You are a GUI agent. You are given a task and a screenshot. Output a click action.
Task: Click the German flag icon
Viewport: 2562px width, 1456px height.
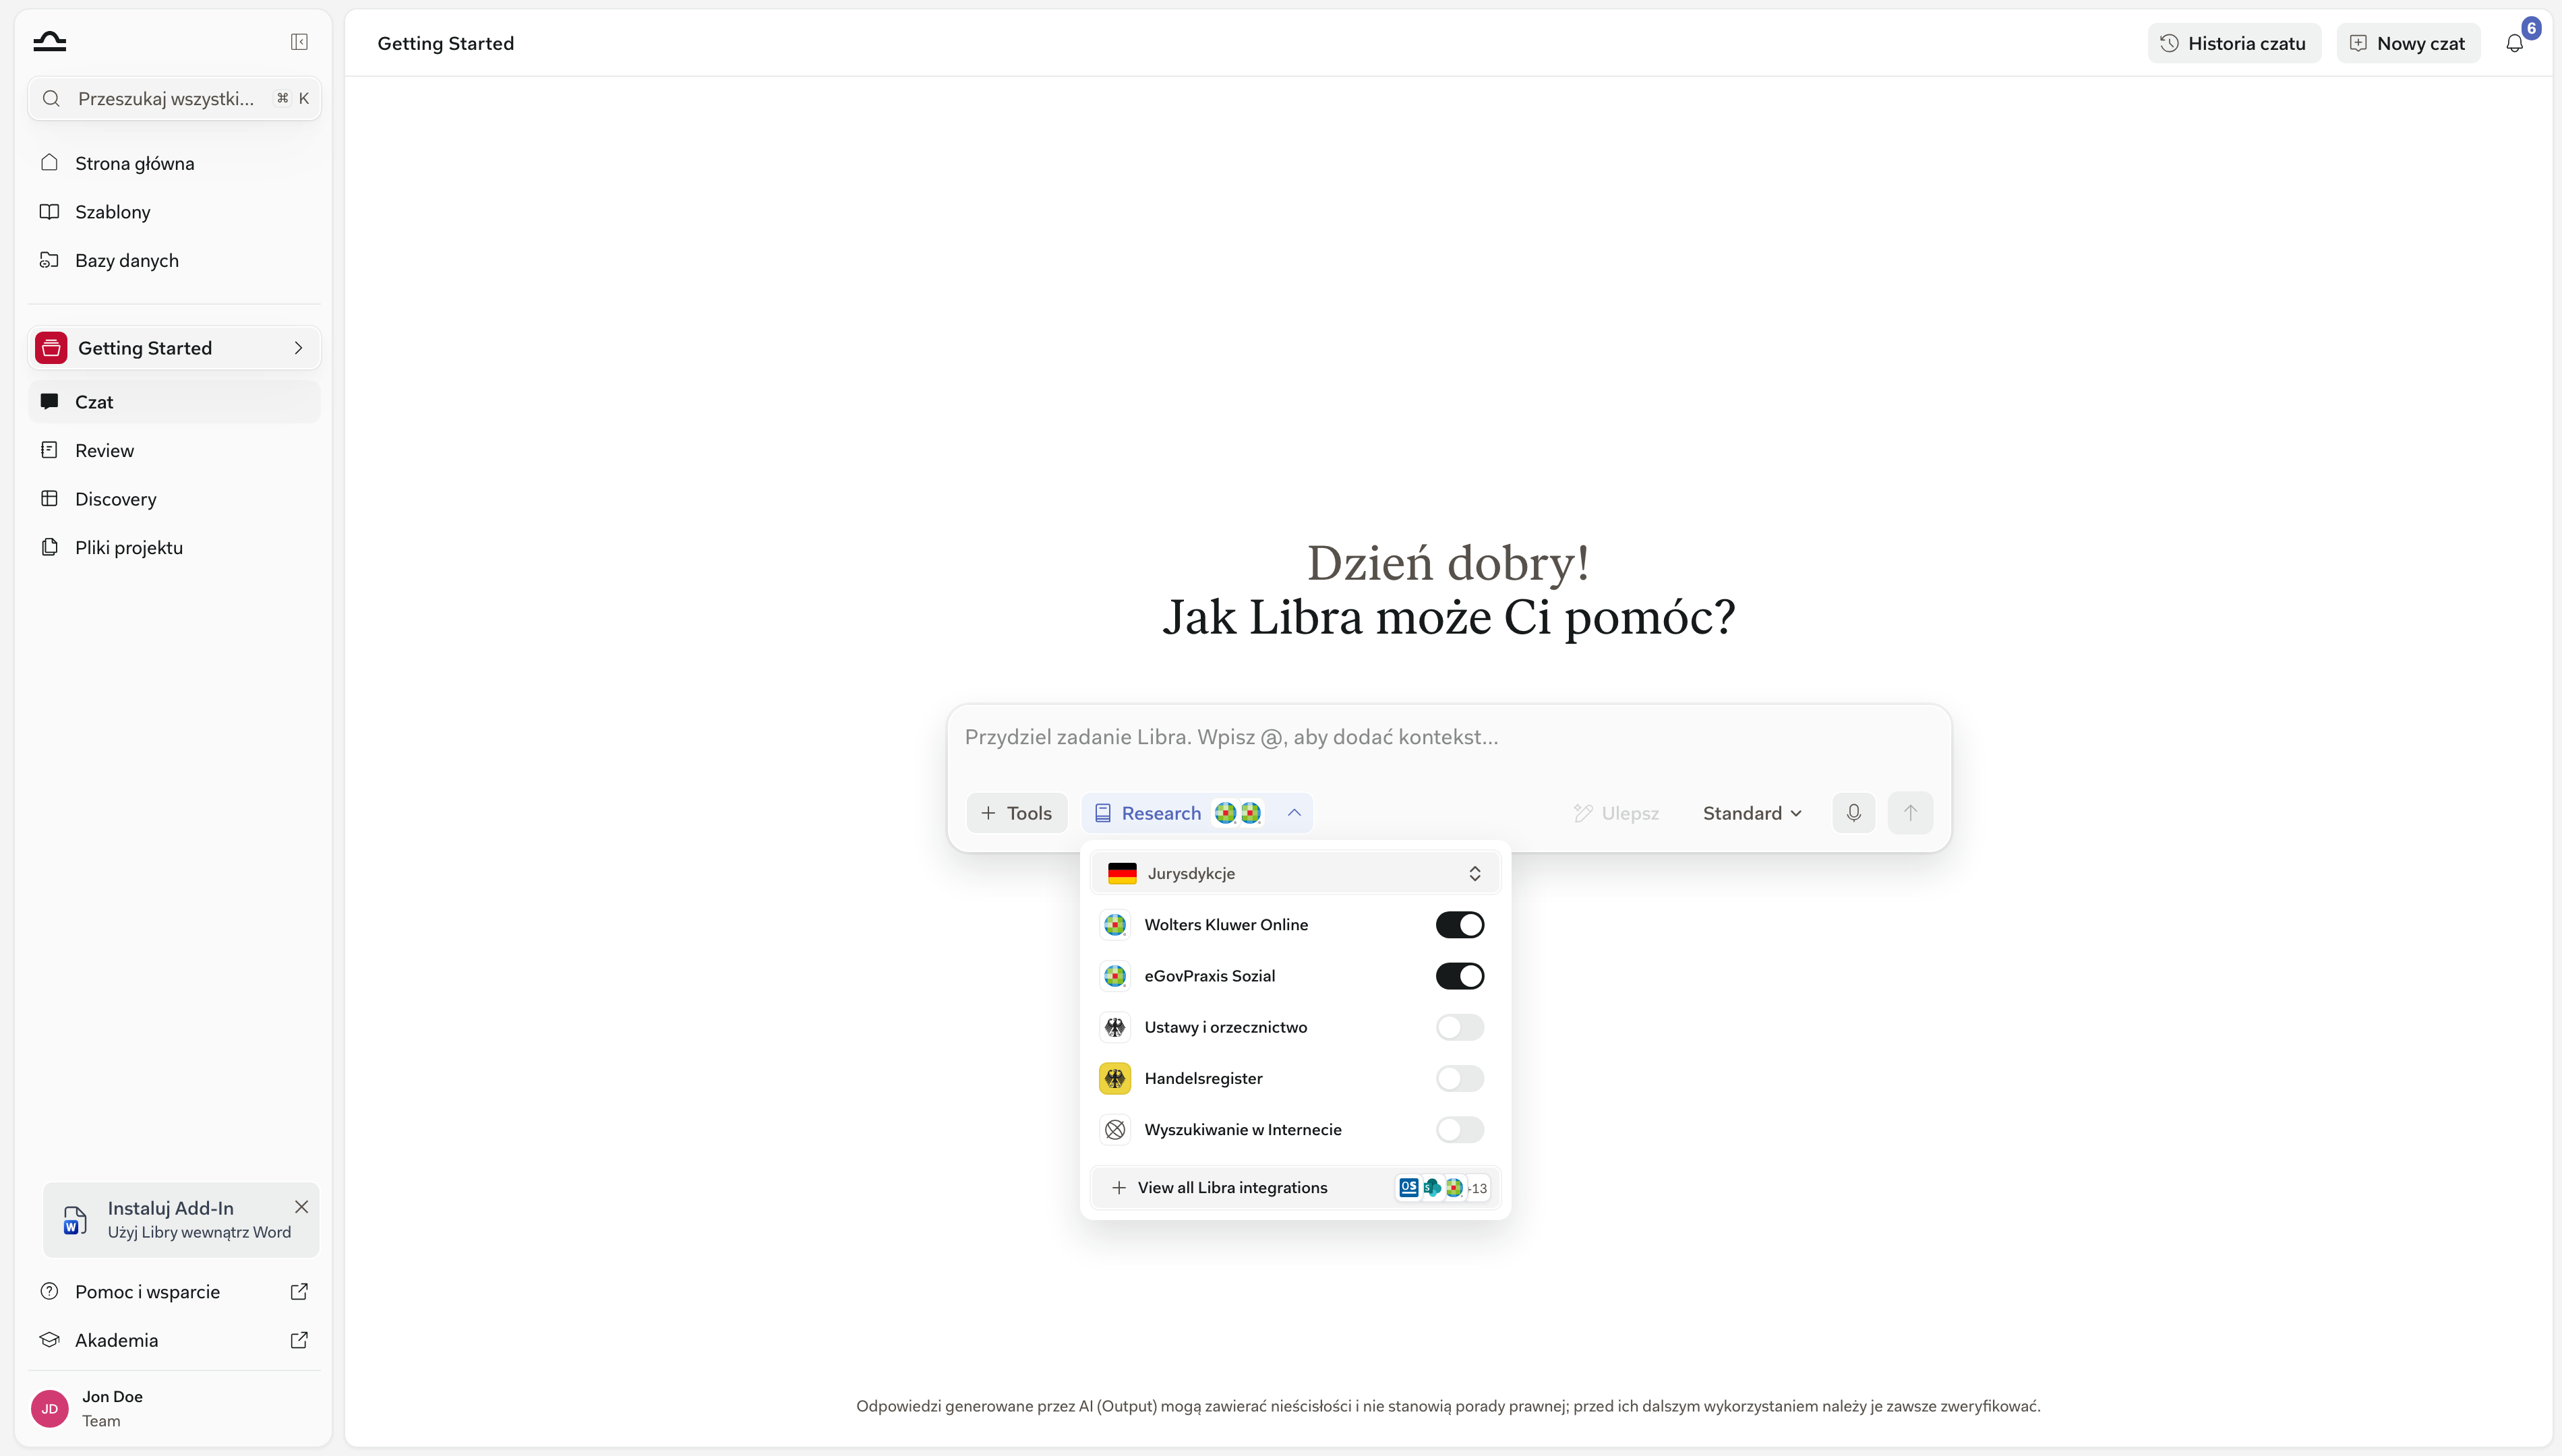point(1122,873)
